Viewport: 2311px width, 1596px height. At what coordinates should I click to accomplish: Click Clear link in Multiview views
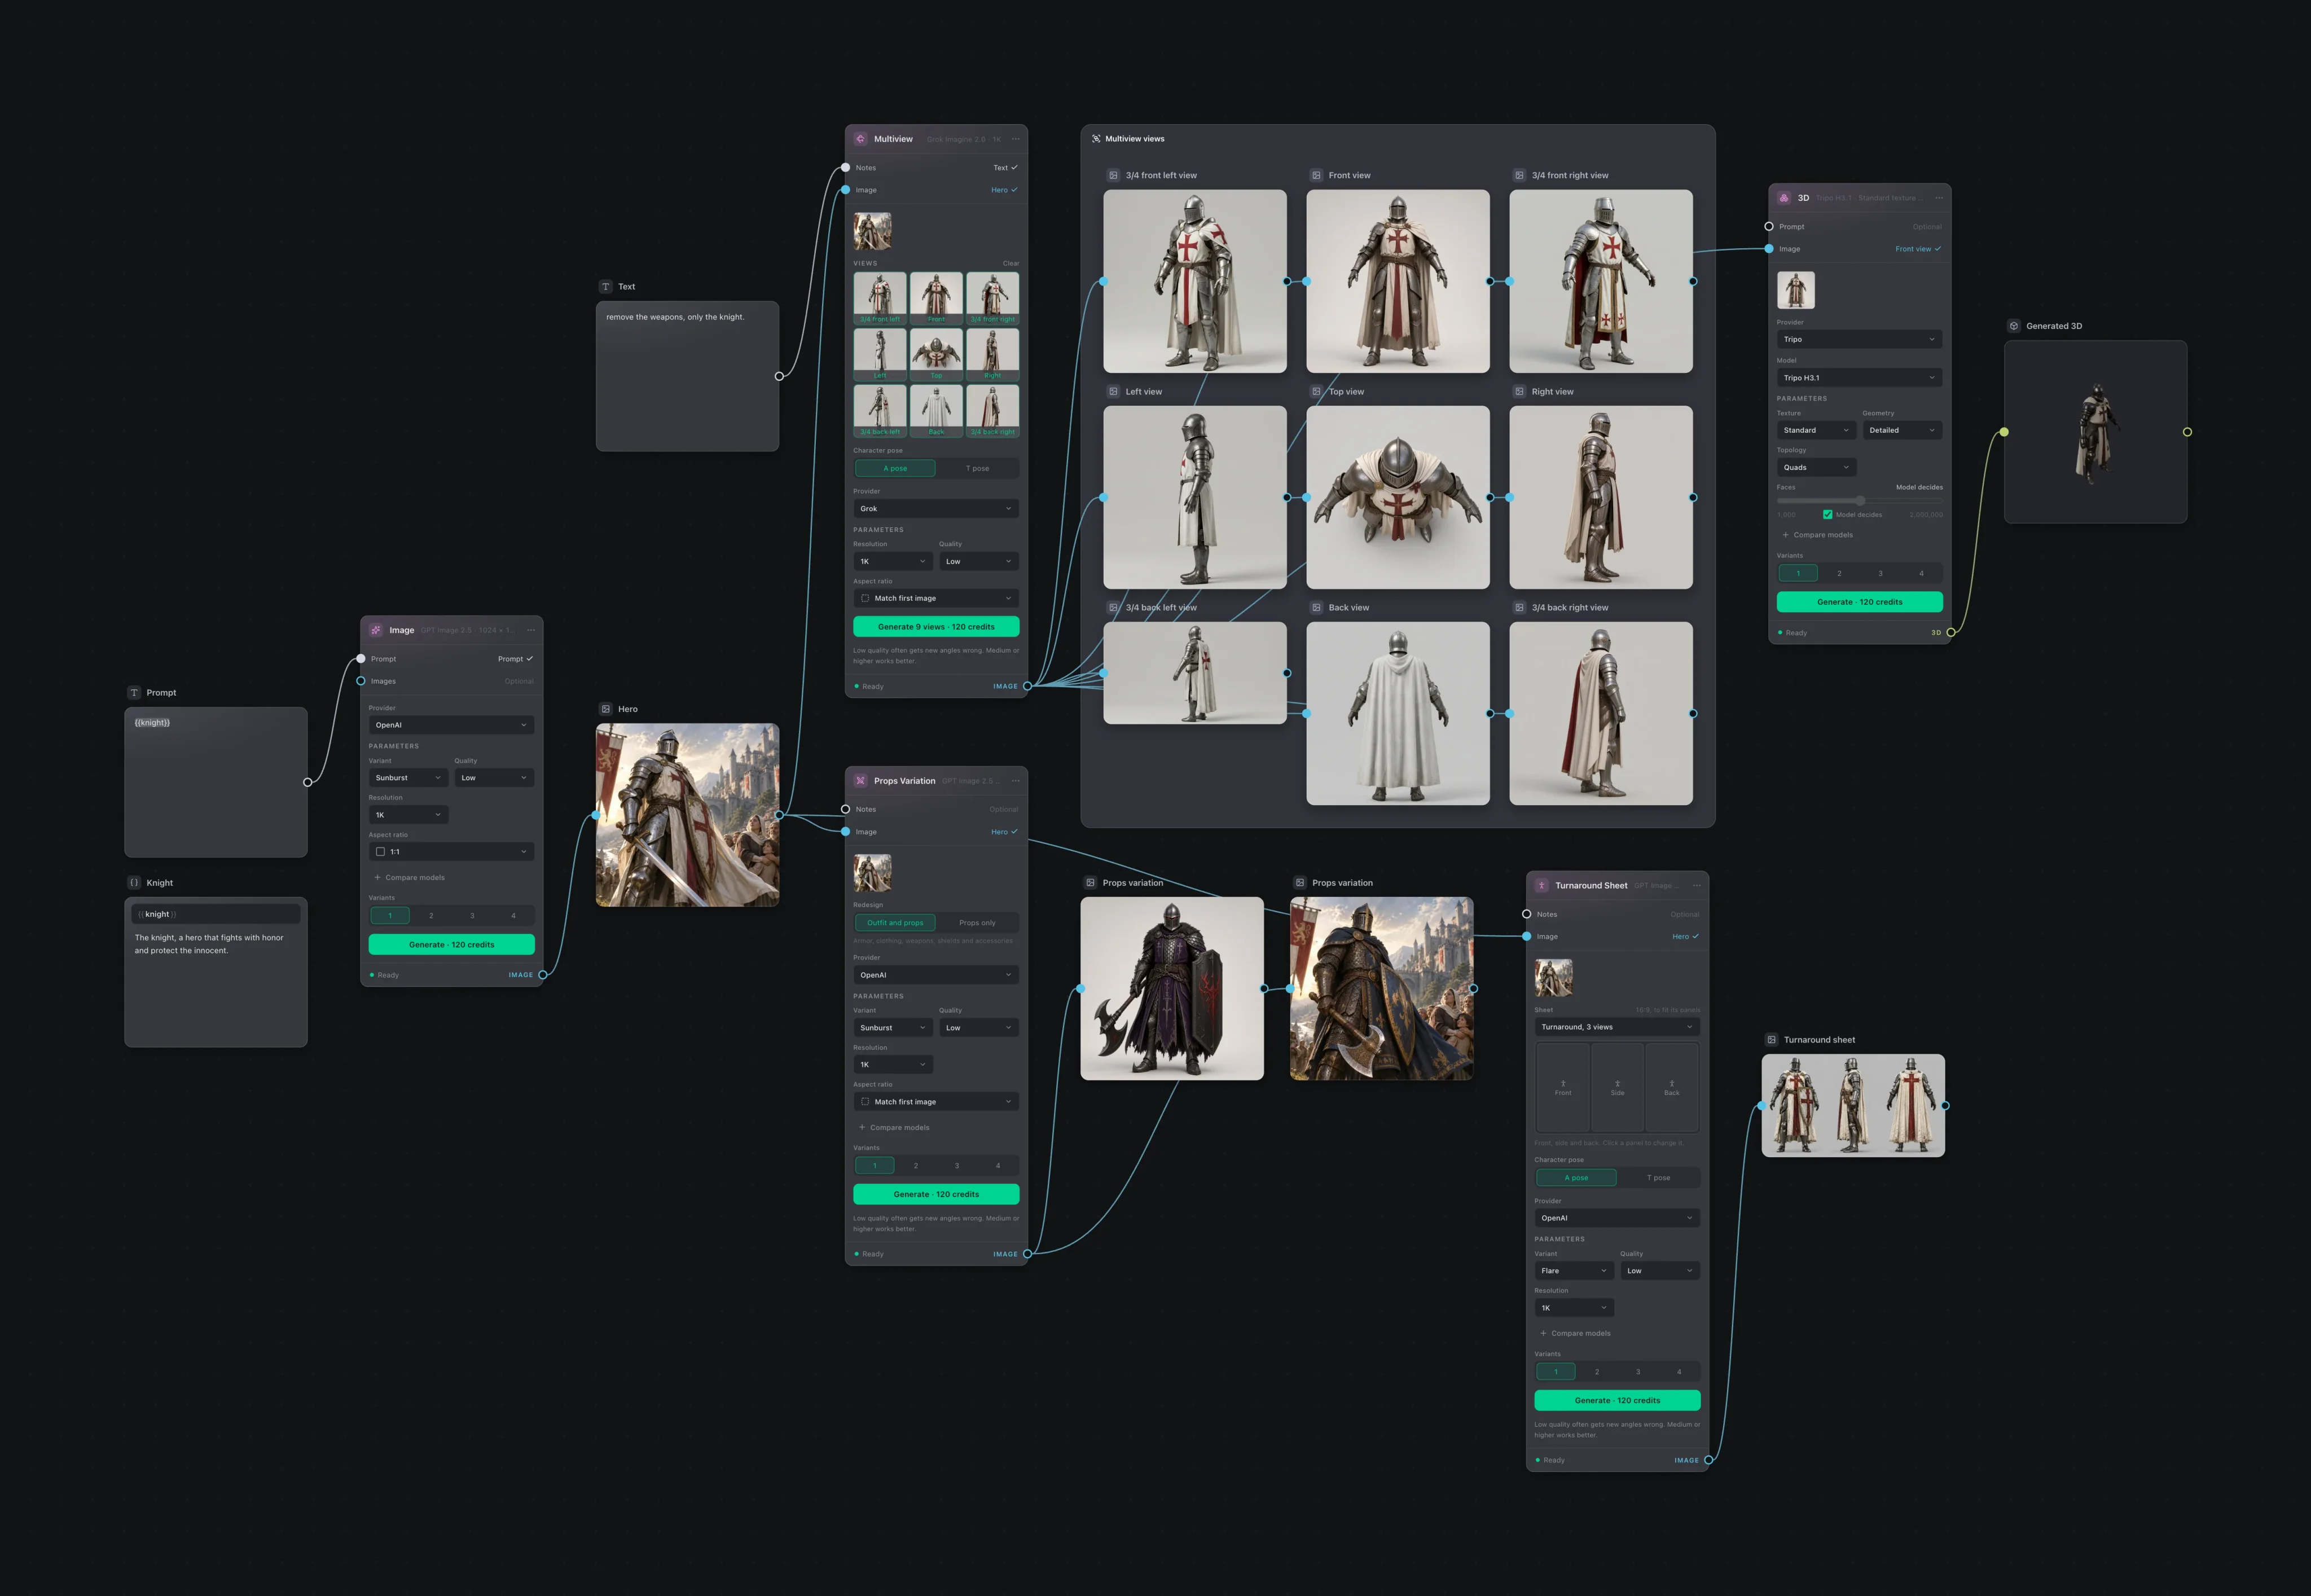point(1011,264)
